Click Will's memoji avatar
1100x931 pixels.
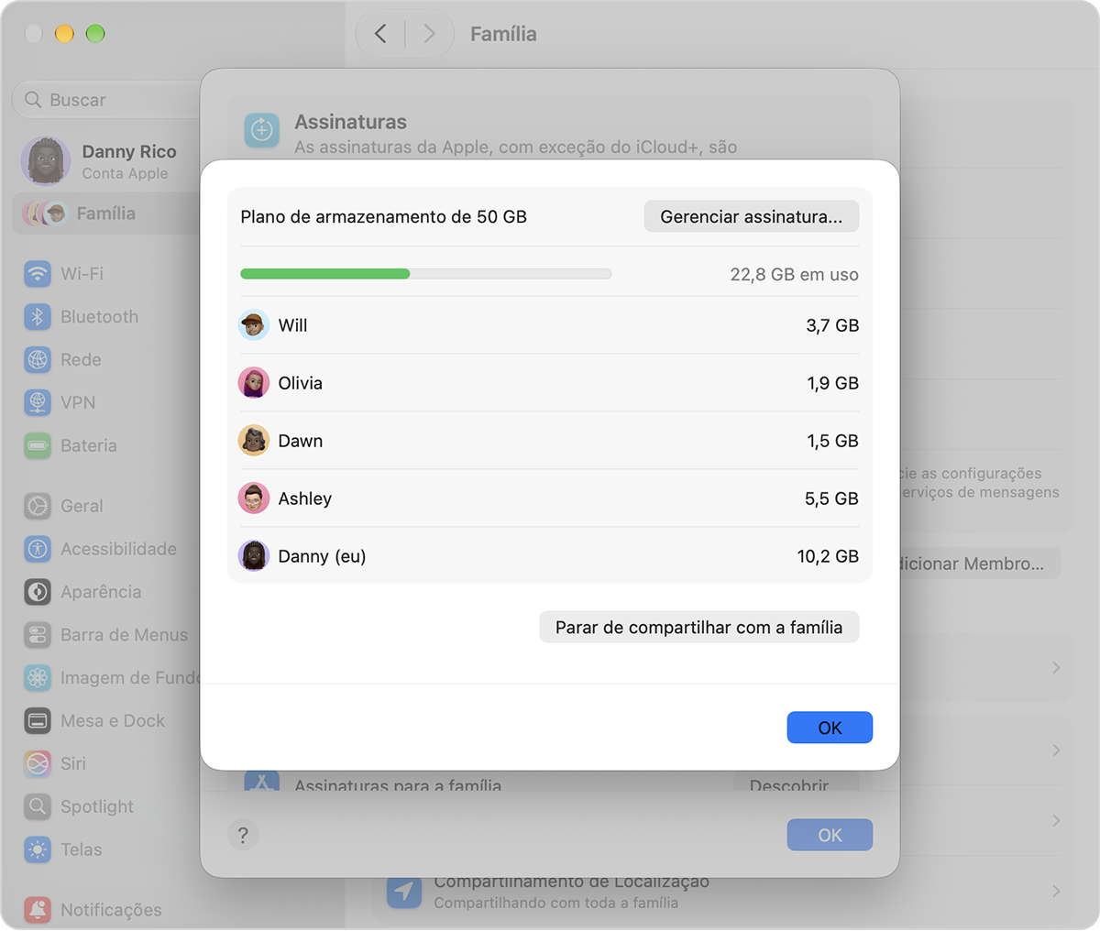[254, 325]
